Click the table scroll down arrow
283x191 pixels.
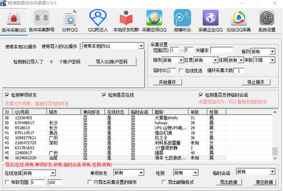click(x=275, y=158)
